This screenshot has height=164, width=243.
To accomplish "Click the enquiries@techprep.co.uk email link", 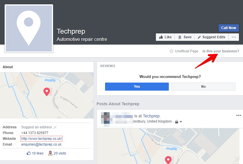I will click(41, 144).
